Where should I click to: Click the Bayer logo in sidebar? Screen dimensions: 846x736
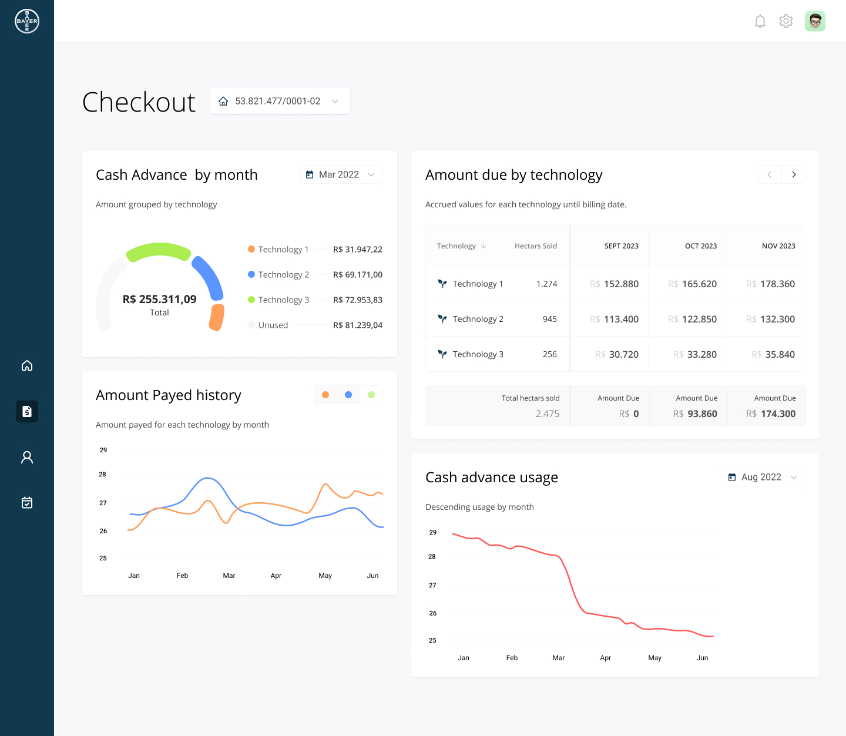(27, 21)
